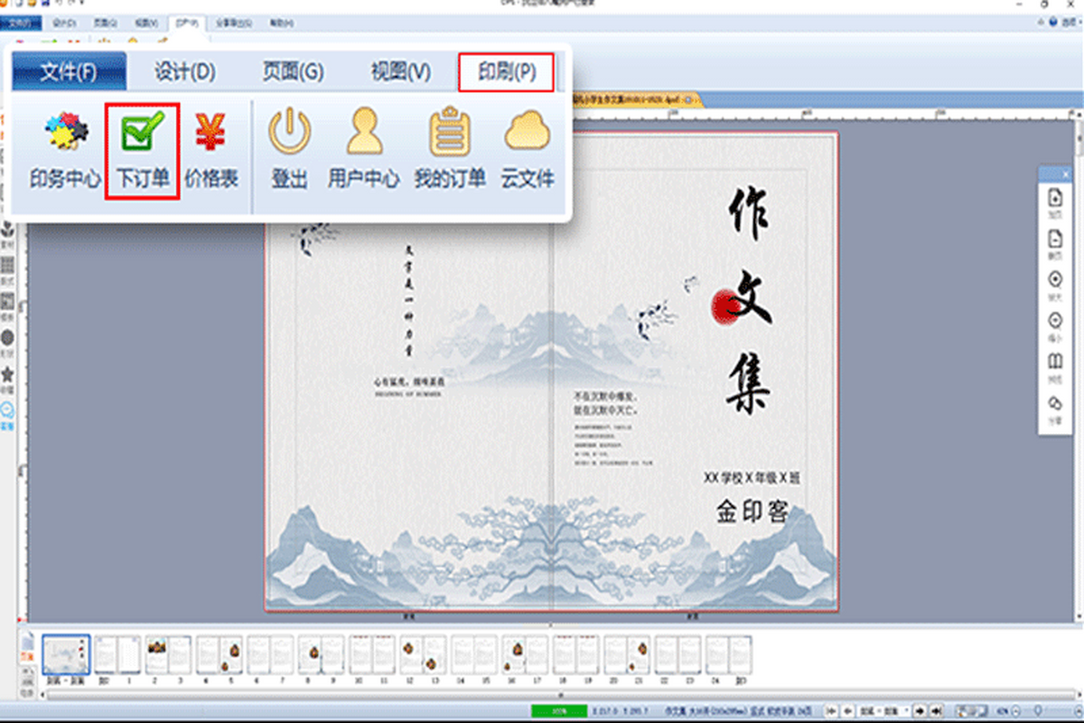Adjust the zoom slider in status bar
The image size is (1084, 723).
pyautogui.click(x=1039, y=710)
